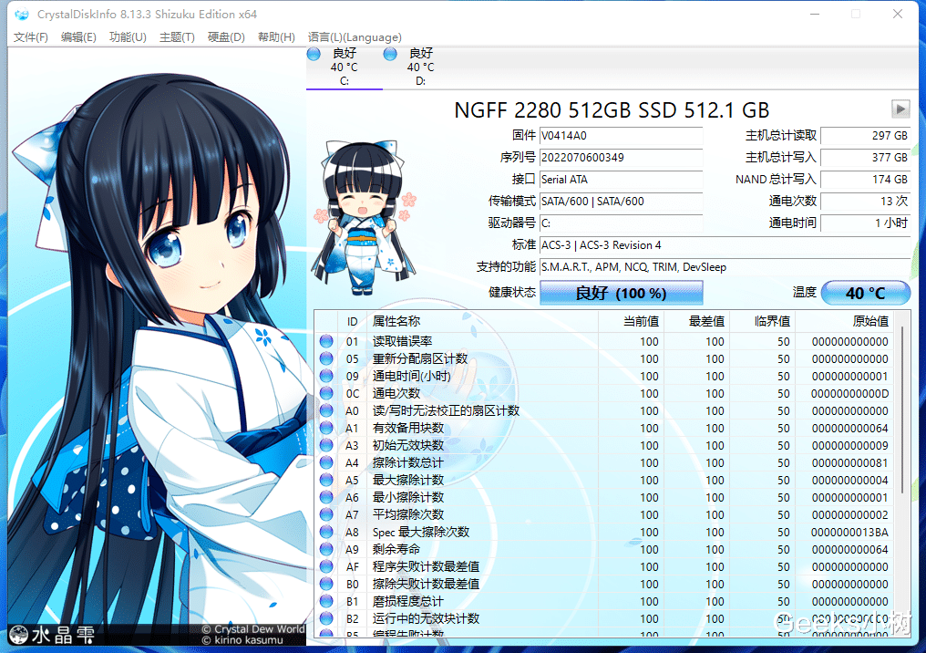Click the supported features field S.M.A.R.T., APM
This screenshot has height=653, width=926.
click(725, 267)
